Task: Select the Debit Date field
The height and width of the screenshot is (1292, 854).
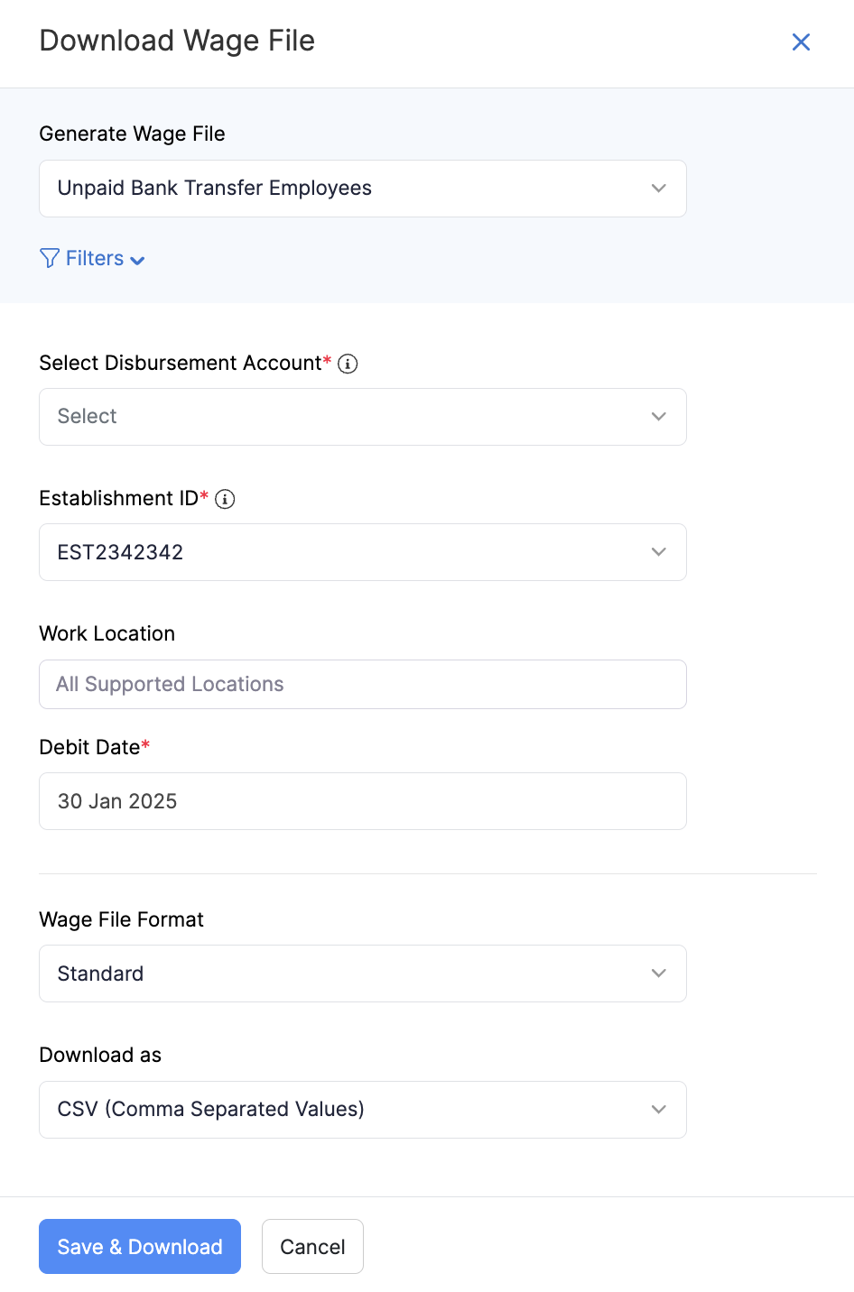Action: [362, 800]
